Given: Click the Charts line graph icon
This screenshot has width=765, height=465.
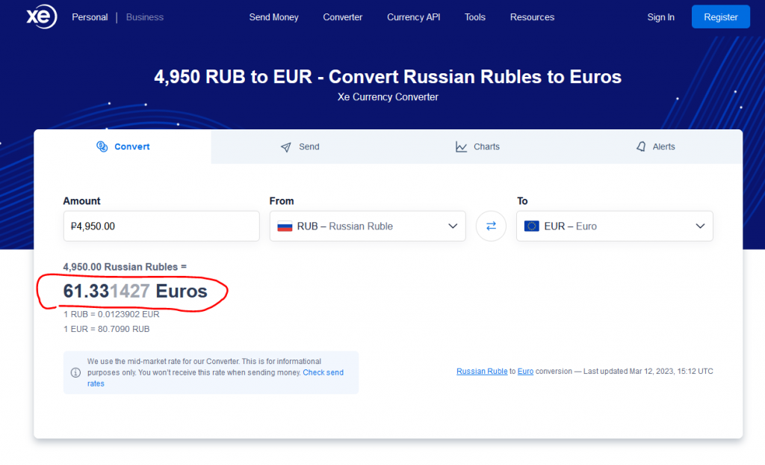Looking at the screenshot, I should [462, 147].
